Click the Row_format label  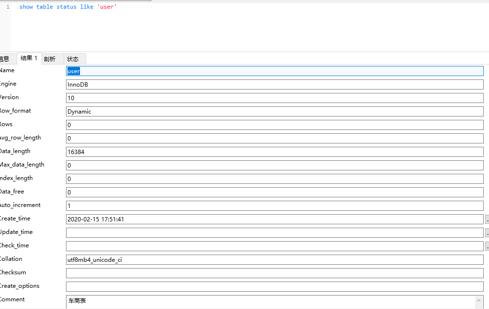15,111
